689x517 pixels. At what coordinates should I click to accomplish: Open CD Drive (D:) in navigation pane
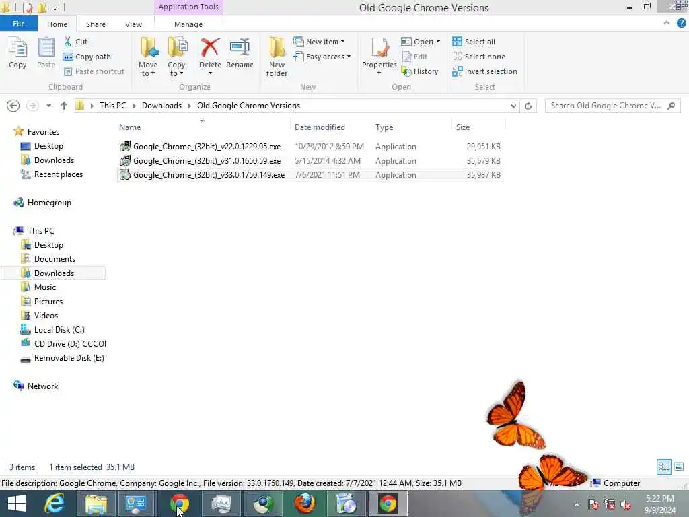[x=69, y=344]
